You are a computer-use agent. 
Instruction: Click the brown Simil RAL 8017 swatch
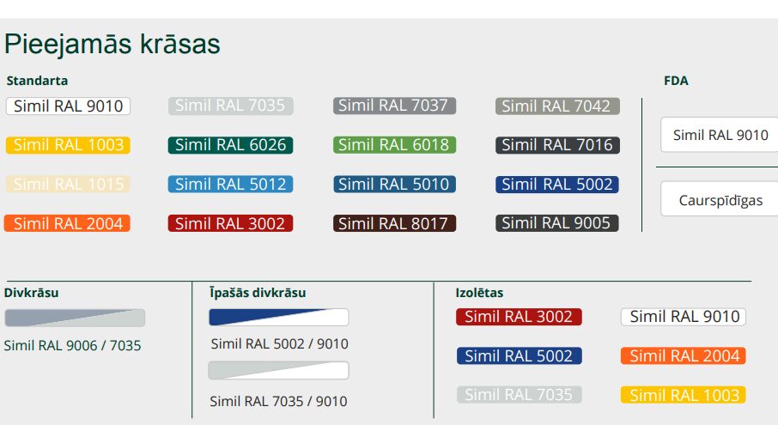click(x=393, y=223)
